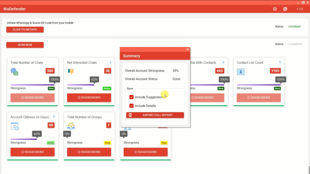Click the Not Interested Chats thumbs-down icon
Viewport: 310px width, 174px height.
71,71
